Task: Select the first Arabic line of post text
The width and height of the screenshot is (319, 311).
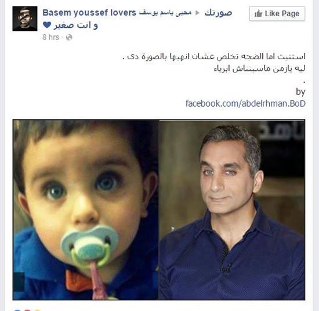Action: click(214, 56)
